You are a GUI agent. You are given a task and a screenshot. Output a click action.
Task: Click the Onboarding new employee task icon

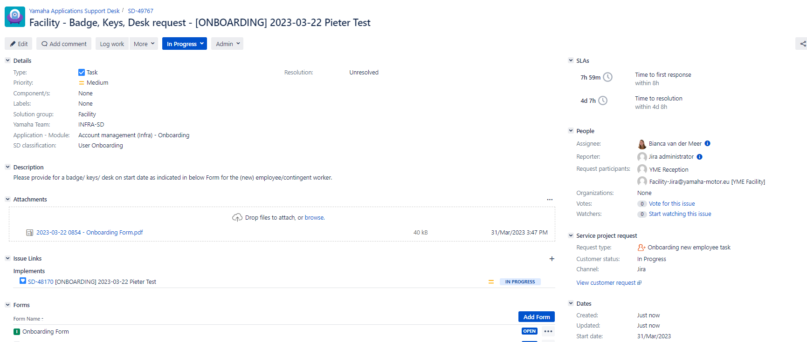point(641,248)
